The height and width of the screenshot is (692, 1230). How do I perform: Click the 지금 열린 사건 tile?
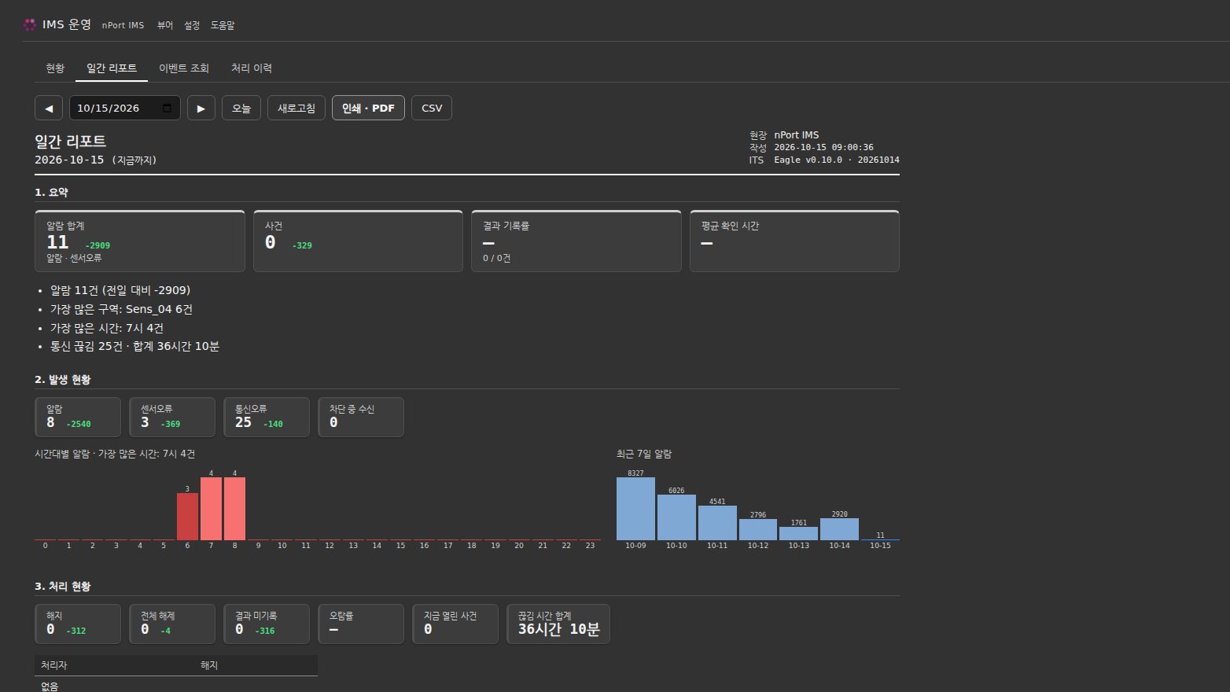[455, 624]
